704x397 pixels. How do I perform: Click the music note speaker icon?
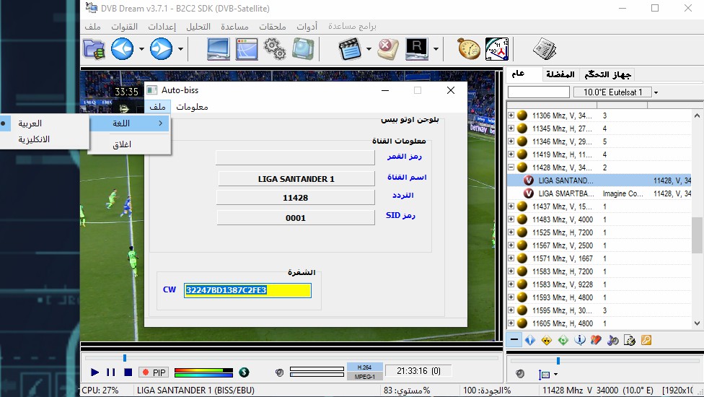tap(613, 340)
